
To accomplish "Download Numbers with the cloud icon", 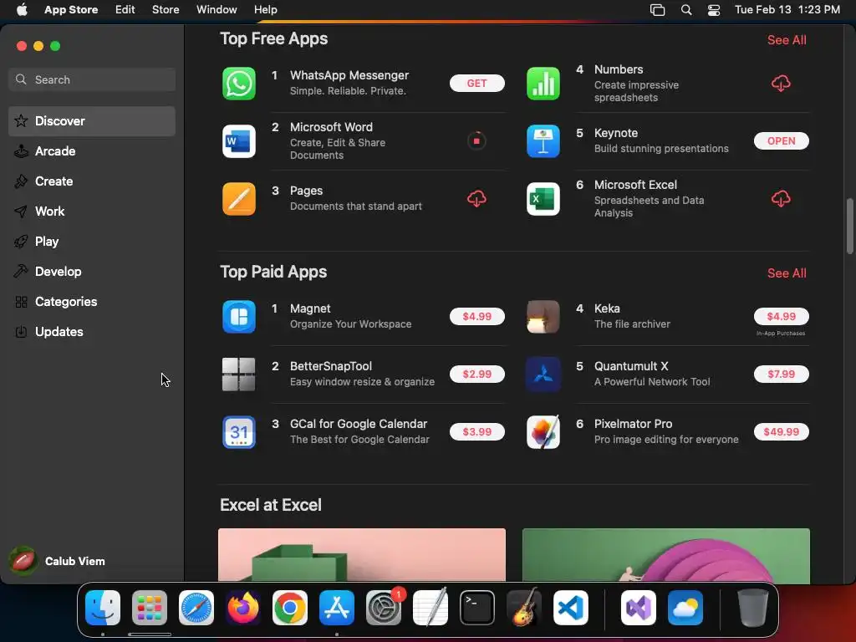I will [x=781, y=84].
